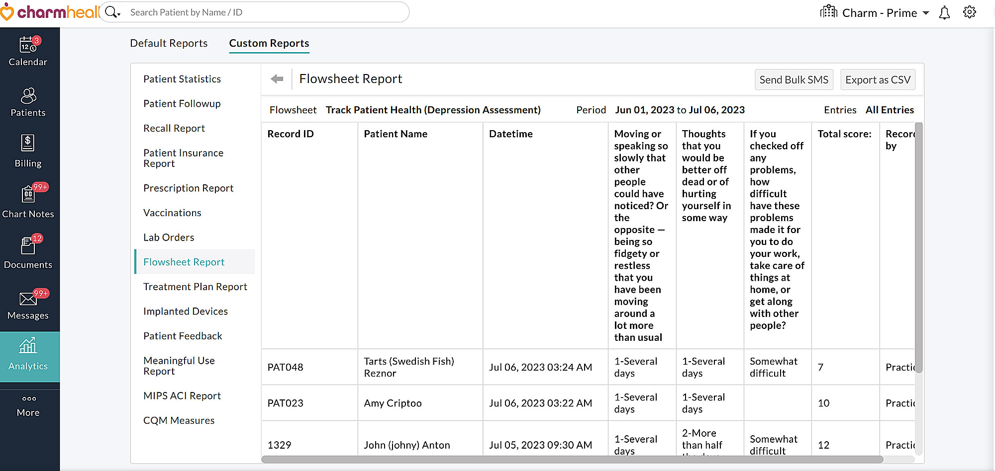The height and width of the screenshot is (471, 995).
Task: Export the flowsheet as CSV
Action: tap(878, 79)
